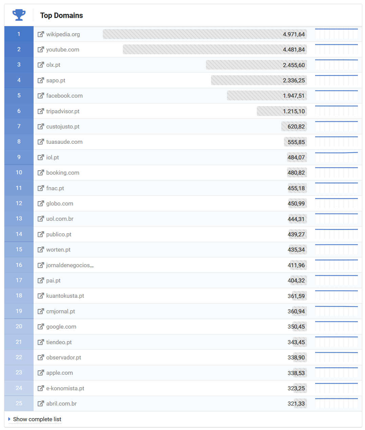Screen dimensions: 365x430
Task: Click external link icon next to worten.pt
Action: 41,250
